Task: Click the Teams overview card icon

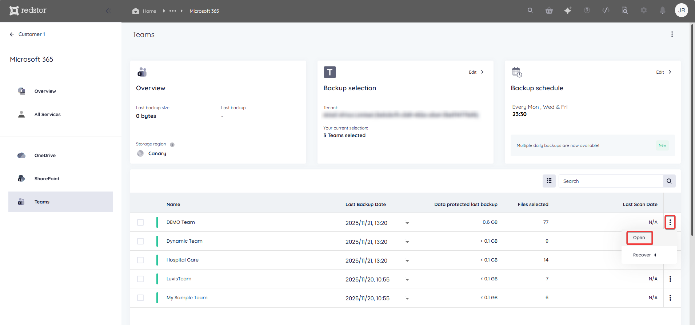Action: (x=142, y=72)
